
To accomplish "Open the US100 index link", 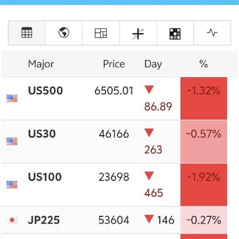I will (45, 177).
